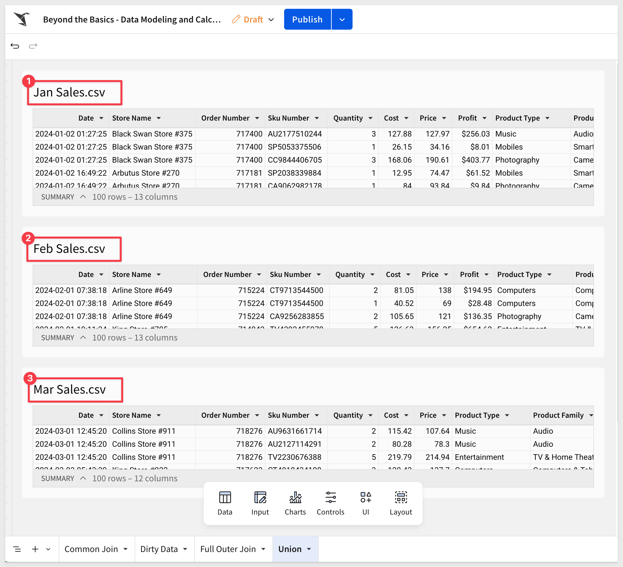
Task: Open the Data element menu
Action: (225, 503)
